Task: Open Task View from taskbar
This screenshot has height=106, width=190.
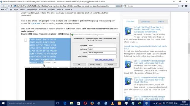Action: pos(58,103)
